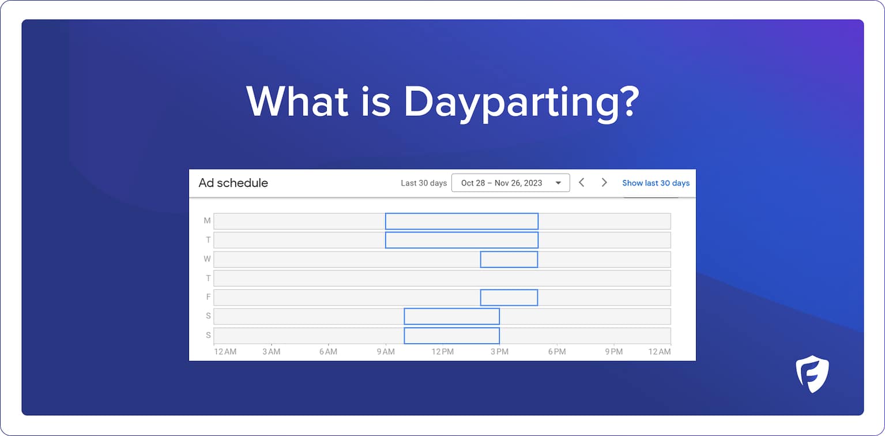The width and height of the screenshot is (885, 436).
Task: Toggle Monday's scheduled ad time block
Action: pyautogui.click(x=461, y=221)
